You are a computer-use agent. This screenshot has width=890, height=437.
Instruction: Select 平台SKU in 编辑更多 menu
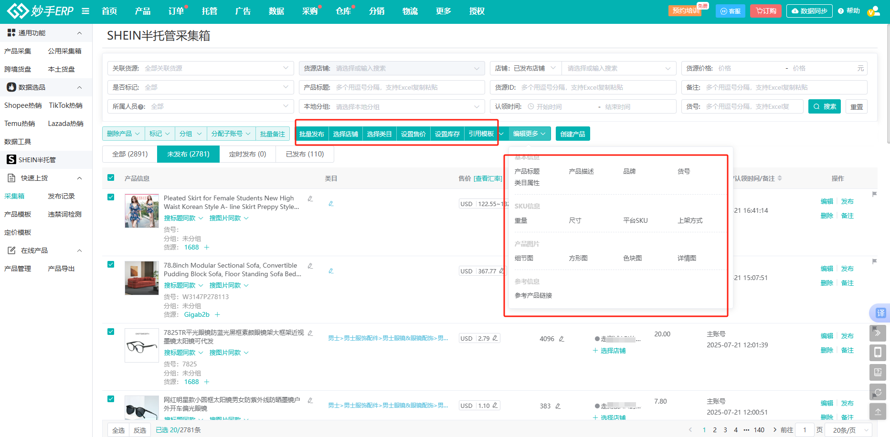point(636,220)
